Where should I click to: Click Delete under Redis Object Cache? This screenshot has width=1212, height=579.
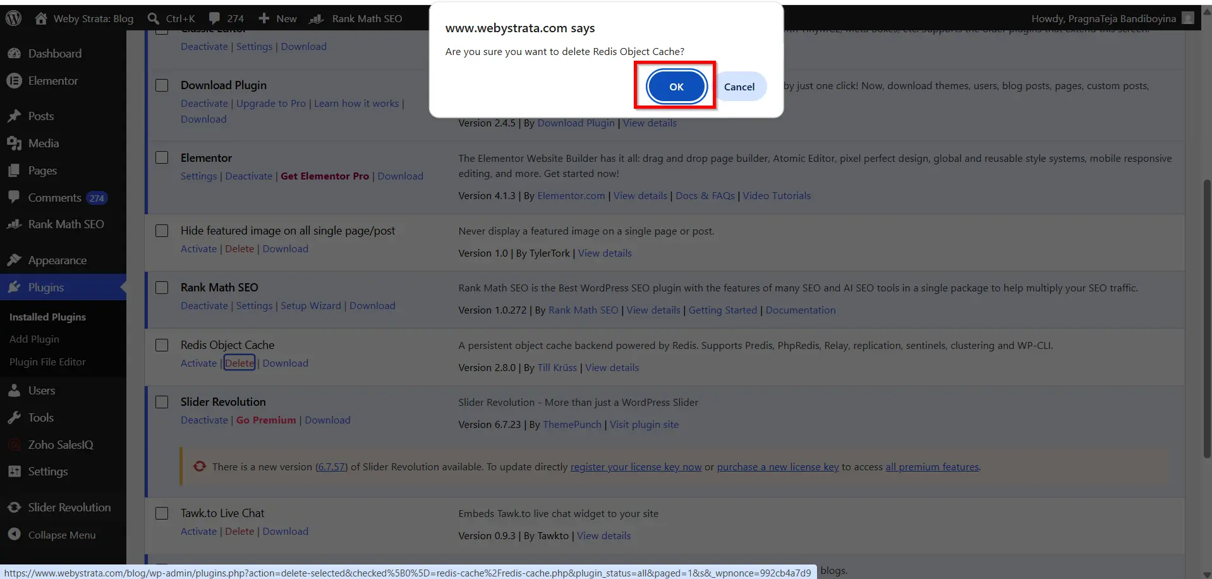239,363
